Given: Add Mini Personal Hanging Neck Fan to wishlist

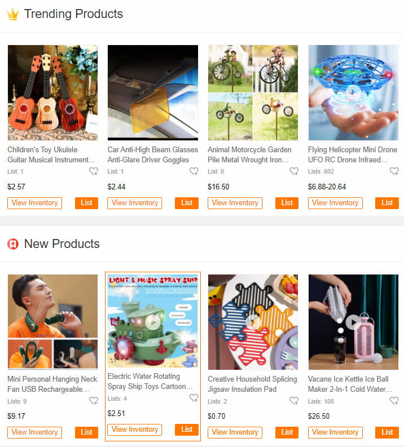Looking at the screenshot, I should [x=94, y=401].
